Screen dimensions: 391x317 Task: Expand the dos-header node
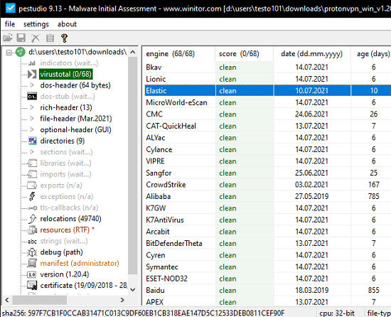(32, 85)
